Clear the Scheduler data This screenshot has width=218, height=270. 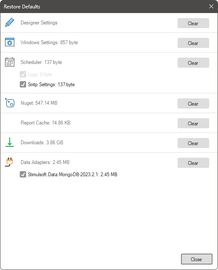point(193,63)
